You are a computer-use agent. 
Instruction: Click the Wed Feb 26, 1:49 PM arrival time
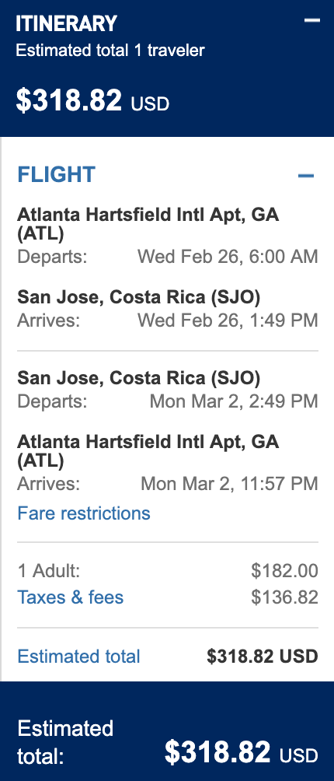coord(228,320)
